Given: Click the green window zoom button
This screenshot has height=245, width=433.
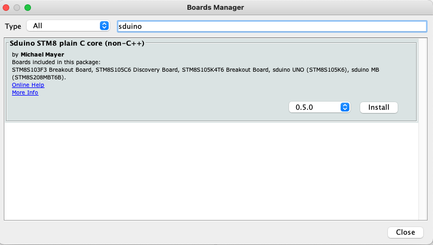Looking at the screenshot, I should point(28,8).
